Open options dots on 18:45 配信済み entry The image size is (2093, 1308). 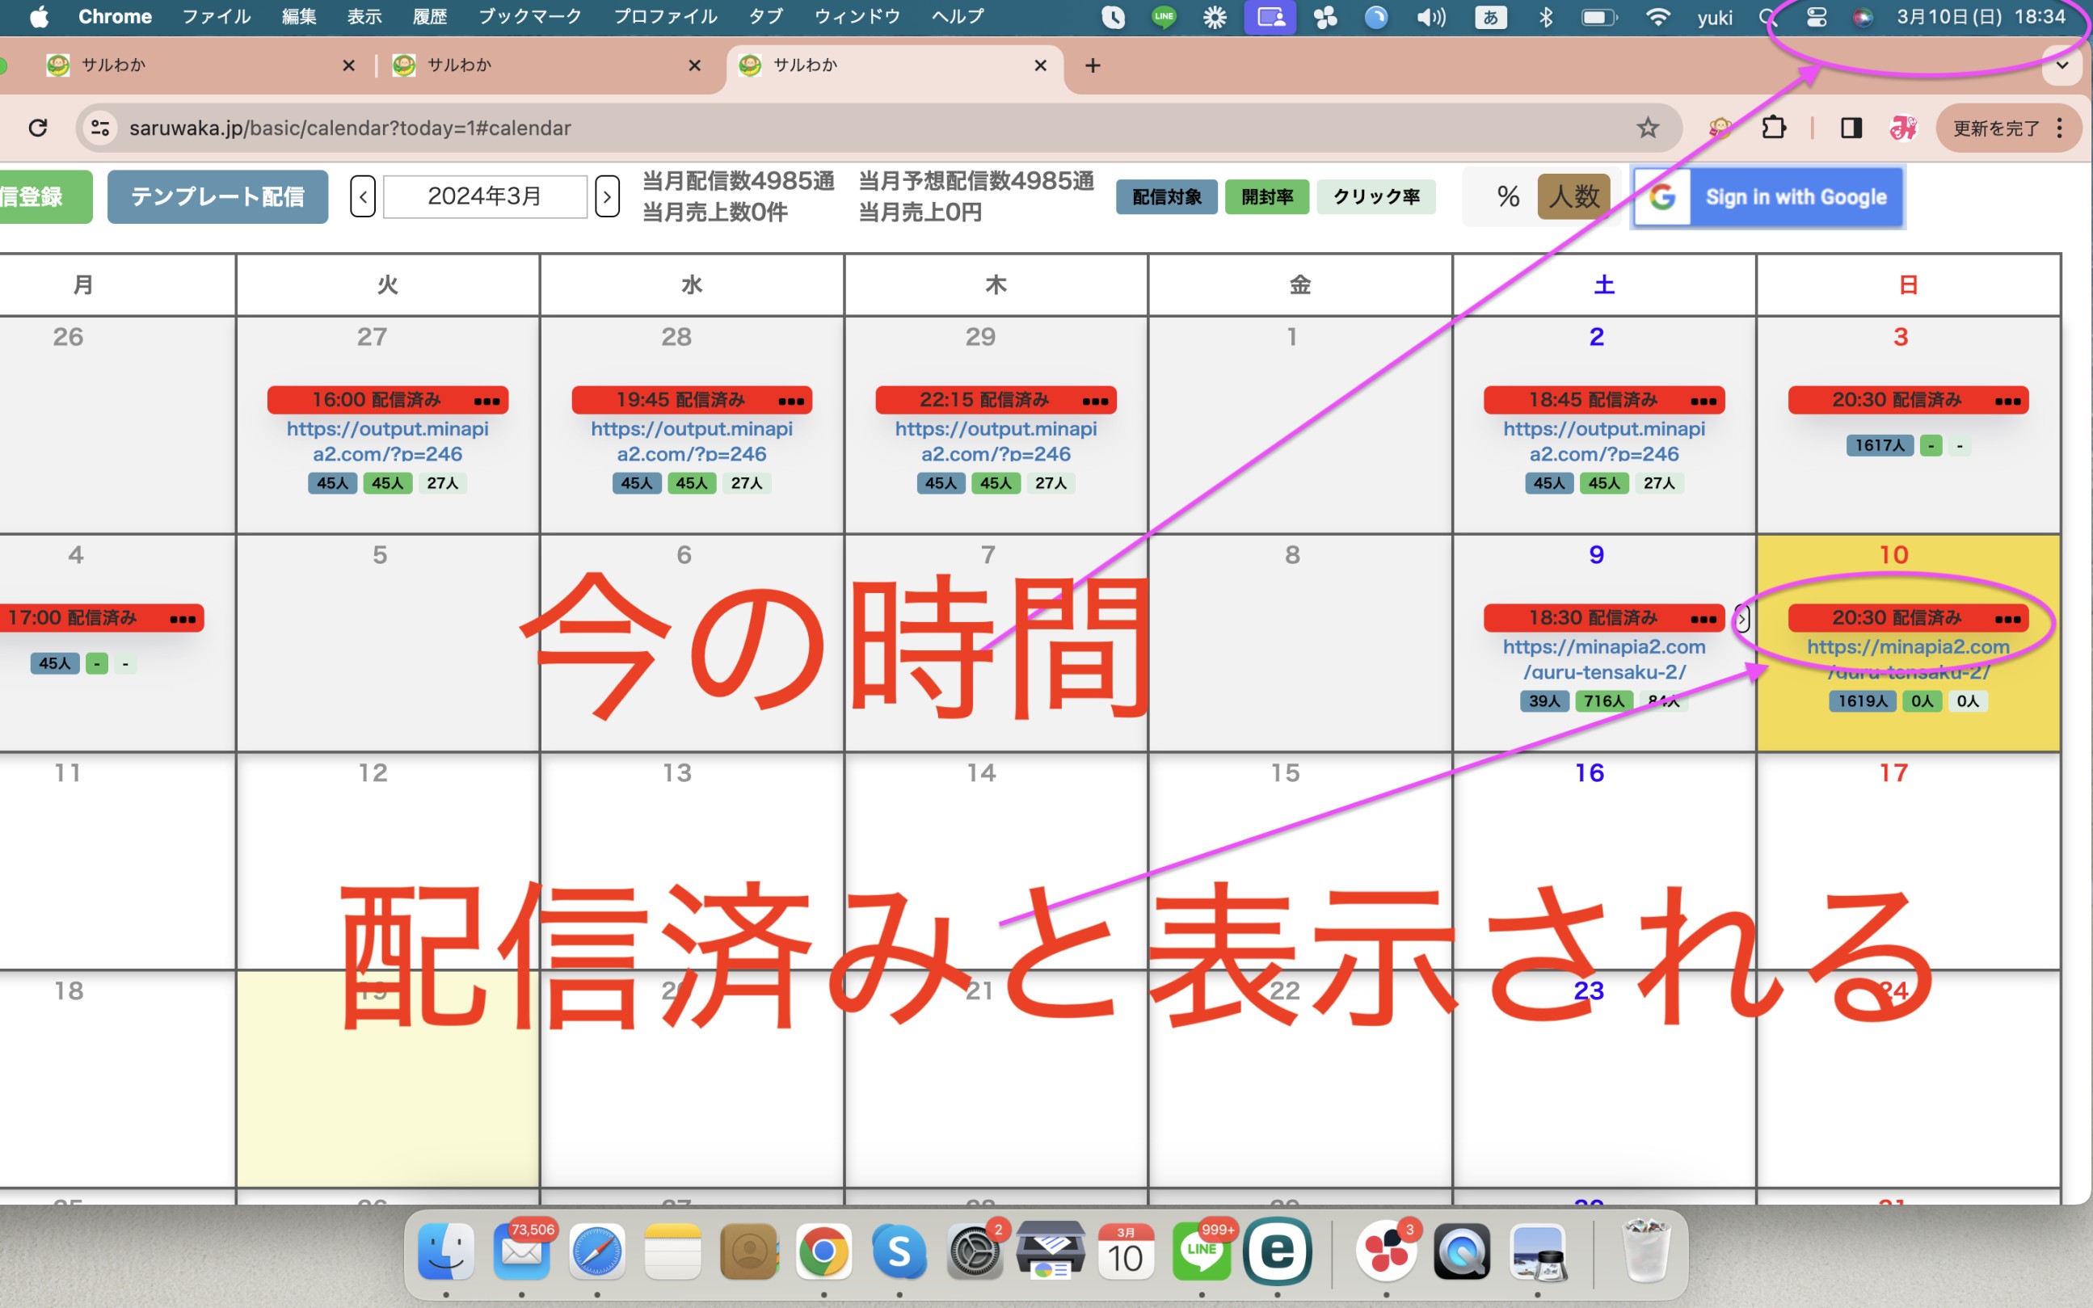[x=1703, y=401]
